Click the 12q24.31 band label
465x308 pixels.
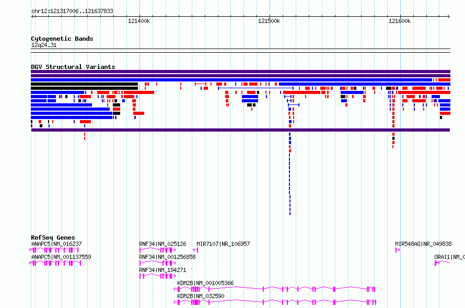tap(43, 45)
